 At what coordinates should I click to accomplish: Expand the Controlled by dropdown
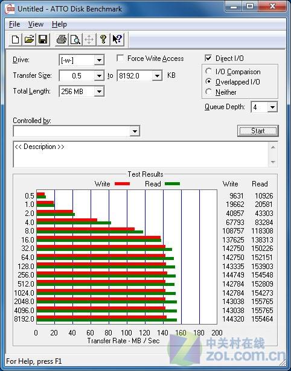click(x=135, y=131)
